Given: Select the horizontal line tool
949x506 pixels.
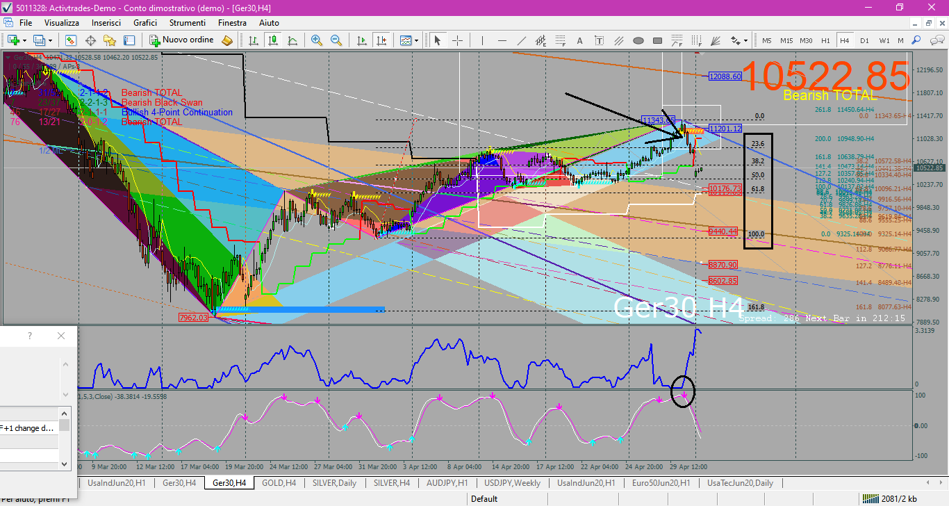Looking at the screenshot, I should [502, 40].
